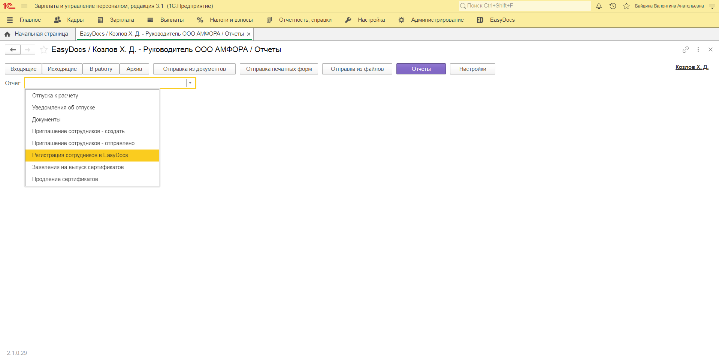719x362 pixels.
Task: Open the history clock icon
Action: point(613,6)
